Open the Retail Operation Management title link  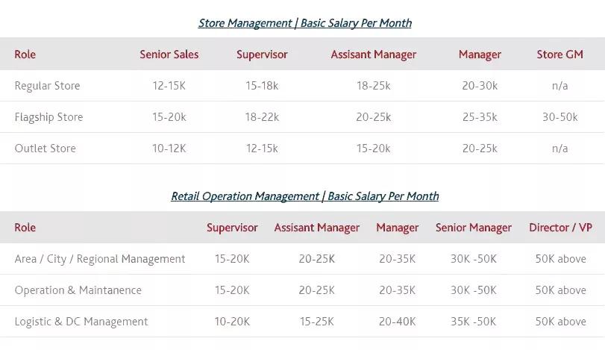click(304, 196)
